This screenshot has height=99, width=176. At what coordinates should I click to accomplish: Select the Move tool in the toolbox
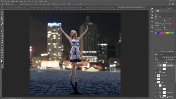click(2, 10)
